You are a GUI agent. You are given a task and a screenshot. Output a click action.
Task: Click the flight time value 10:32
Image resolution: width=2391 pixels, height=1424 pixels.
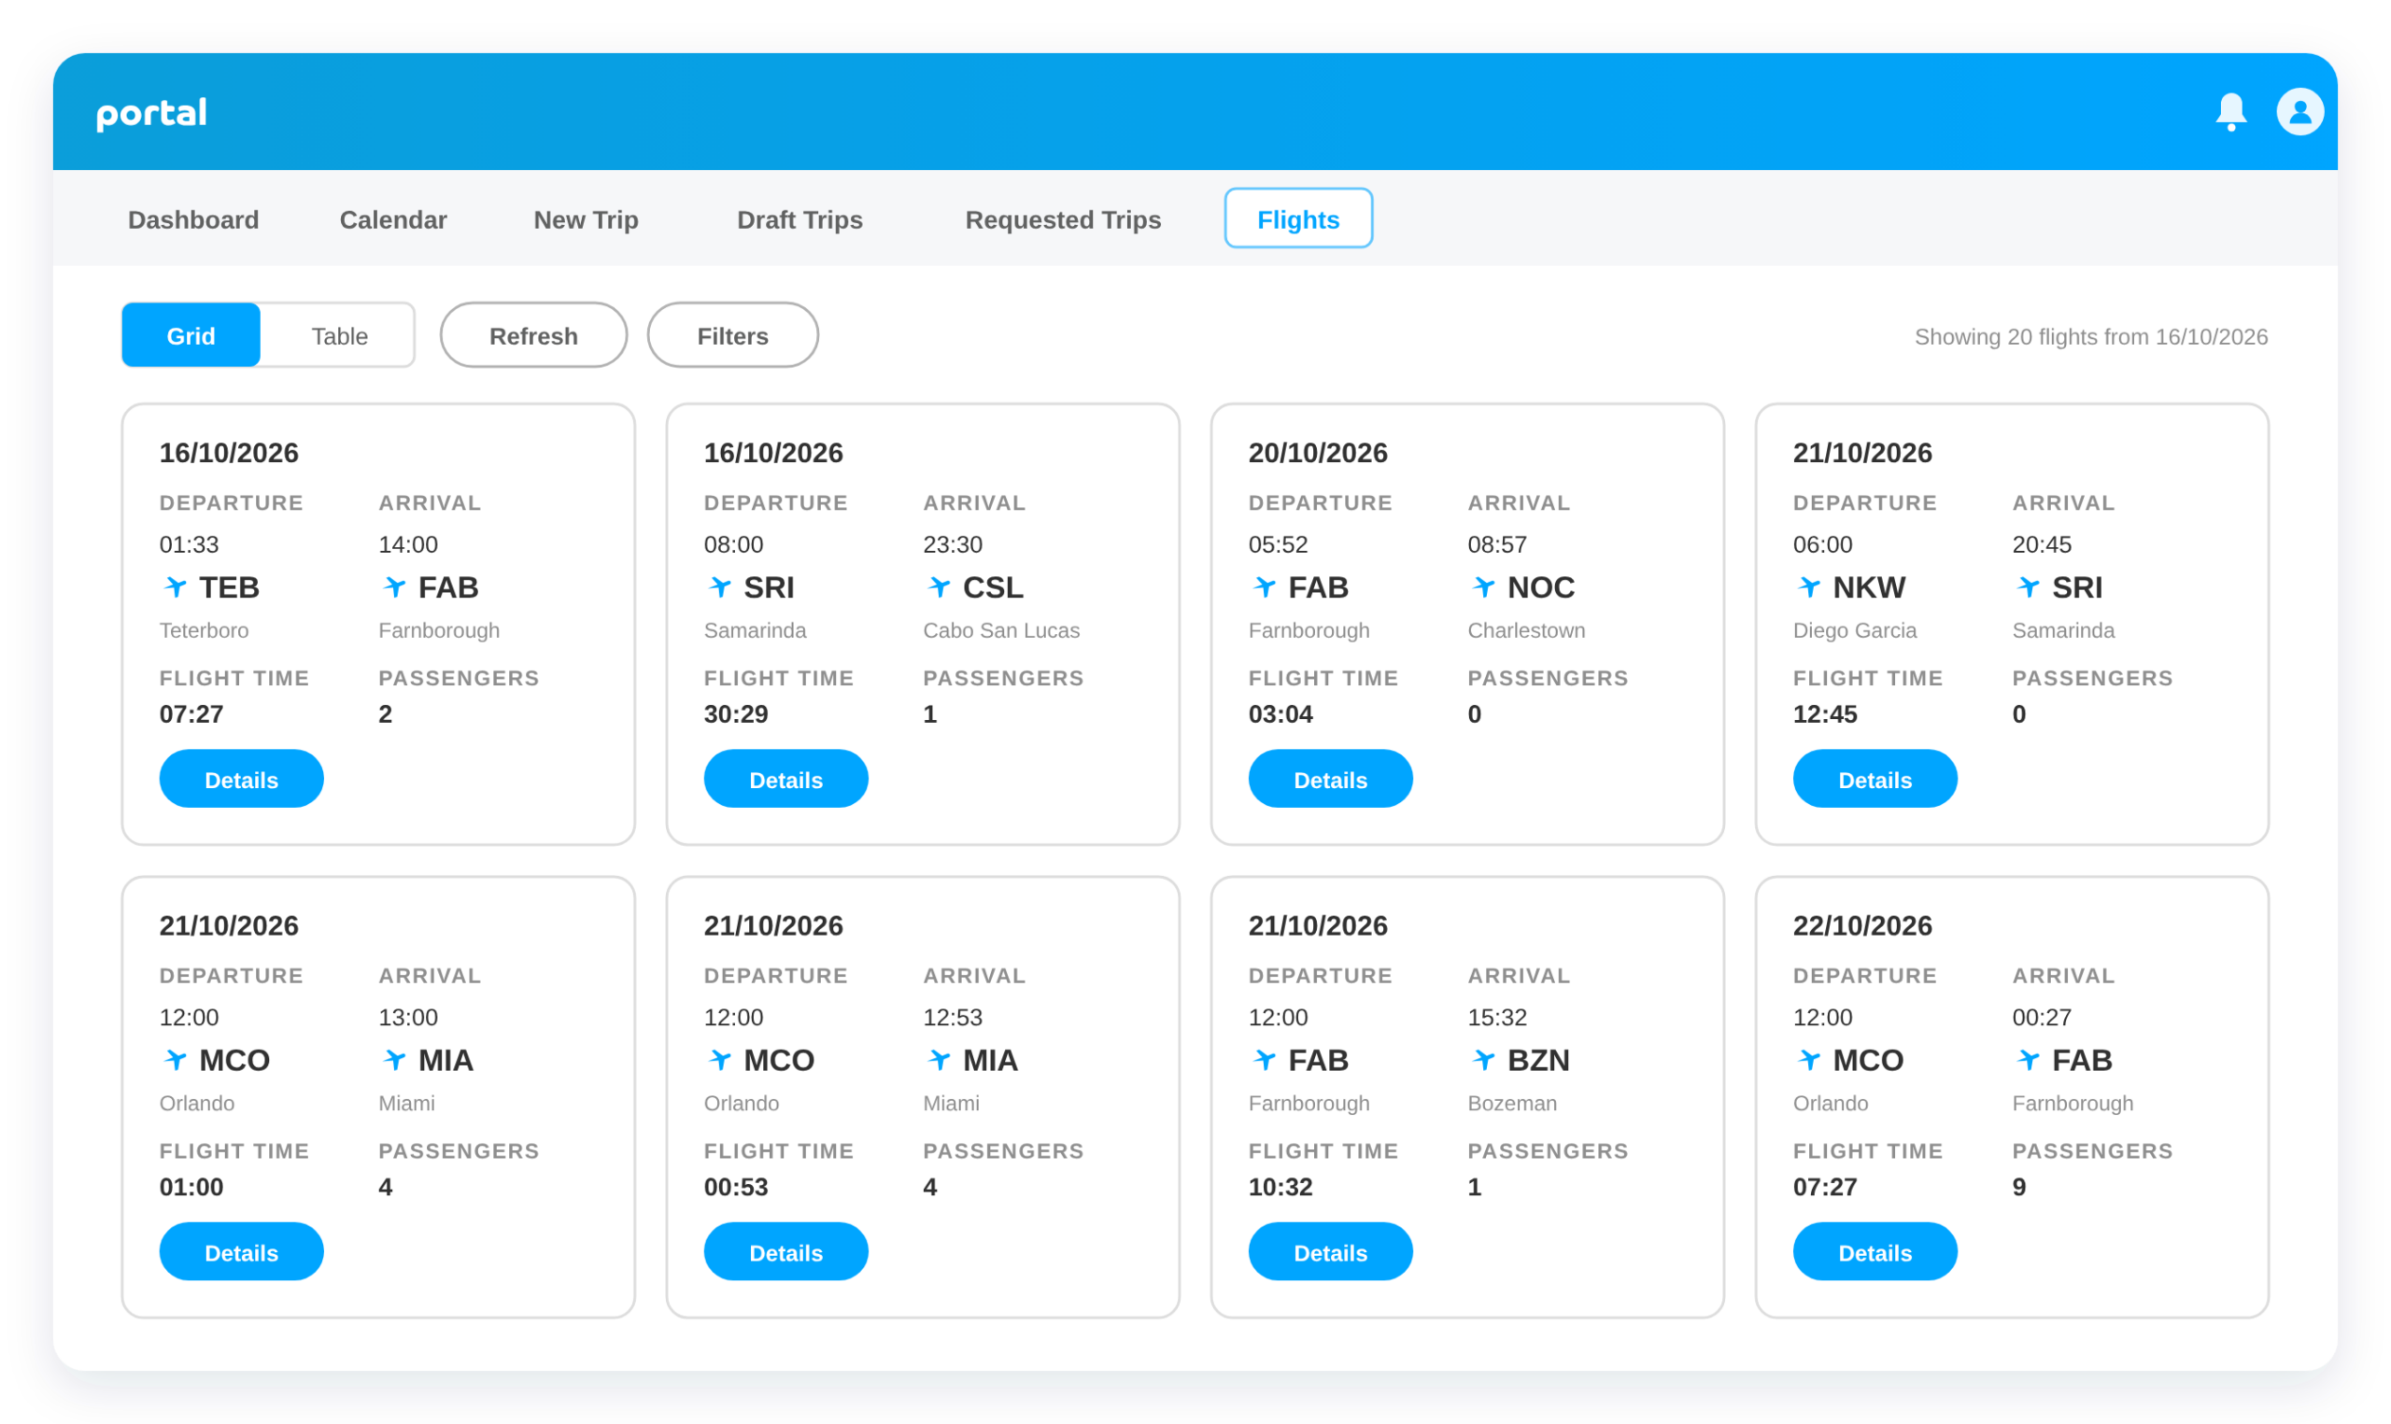click(x=1280, y=1187)
